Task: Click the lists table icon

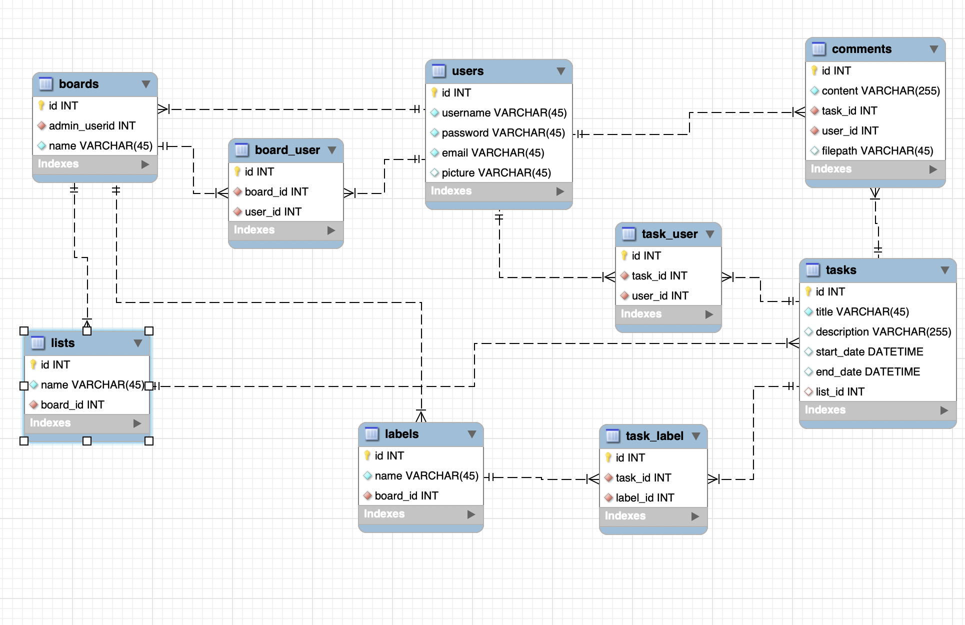Action: point(37,343)
